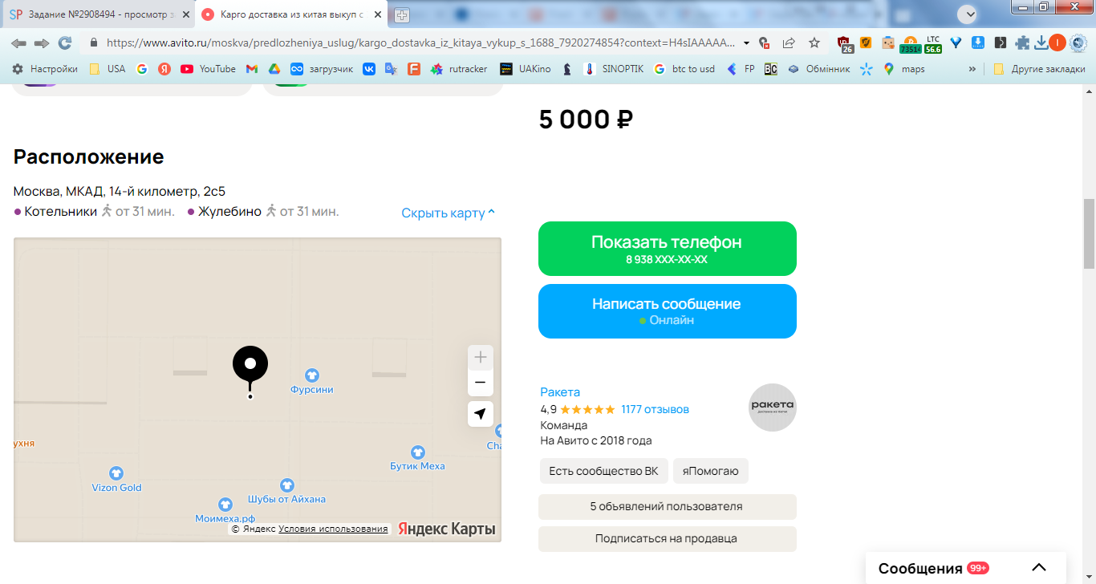Open Условия использования map link
This screenshot has width=1096, height=584.
(333, 529)
